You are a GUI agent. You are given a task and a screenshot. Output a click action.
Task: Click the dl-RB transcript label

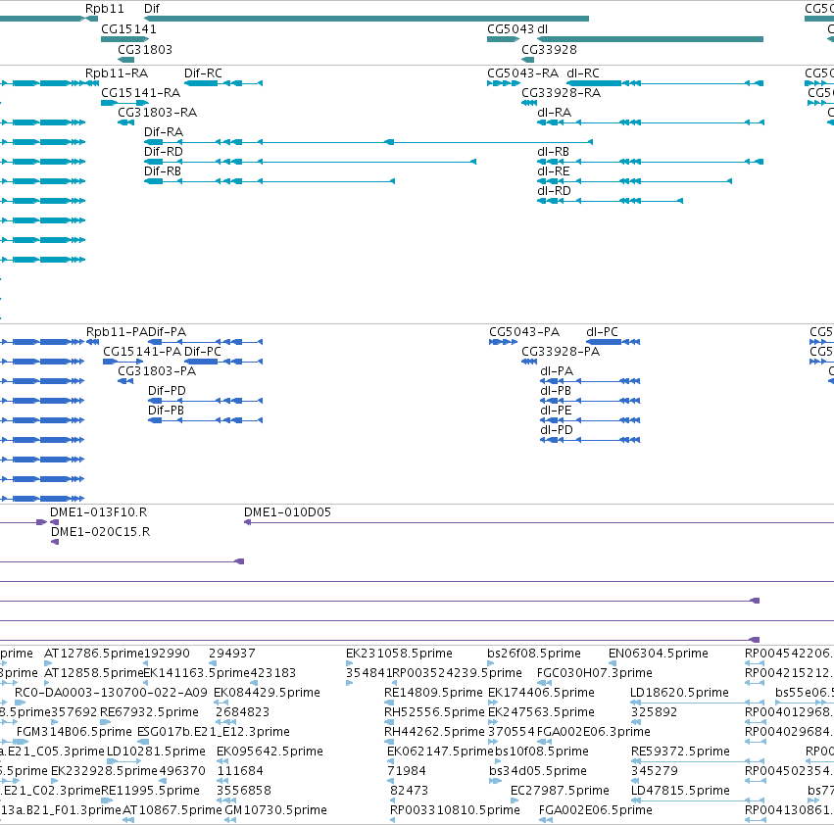point(553,152)
